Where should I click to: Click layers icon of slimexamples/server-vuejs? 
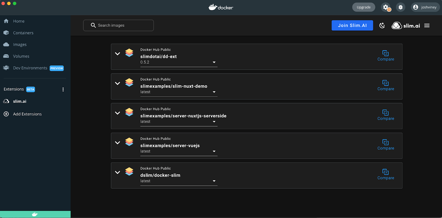(129, 142)
